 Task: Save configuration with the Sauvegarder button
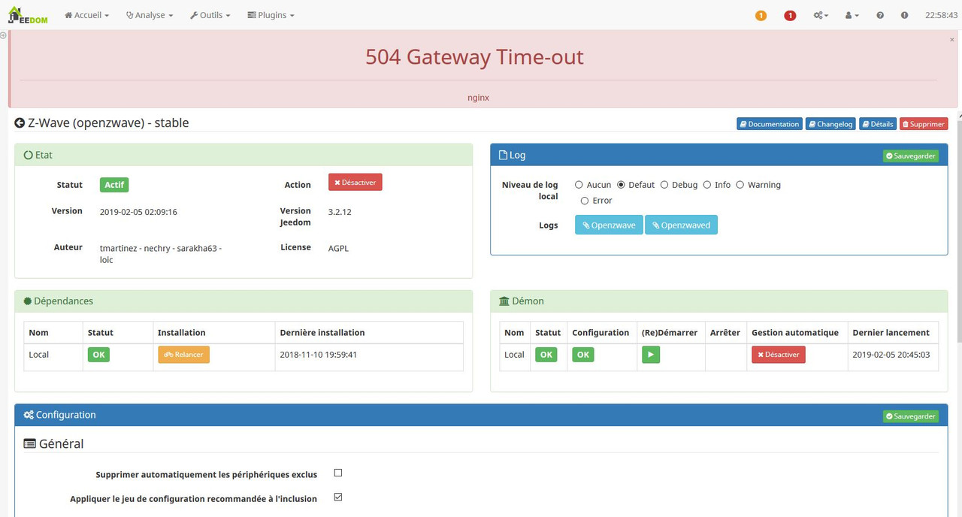(910, 416)
